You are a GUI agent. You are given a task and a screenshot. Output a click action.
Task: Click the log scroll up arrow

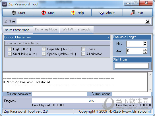click(150, 75)
